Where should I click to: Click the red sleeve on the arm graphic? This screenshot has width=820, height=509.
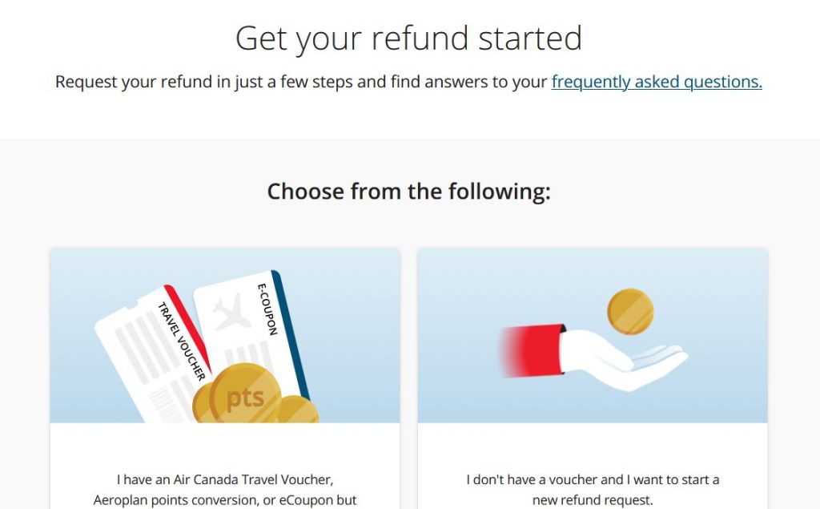533,349
